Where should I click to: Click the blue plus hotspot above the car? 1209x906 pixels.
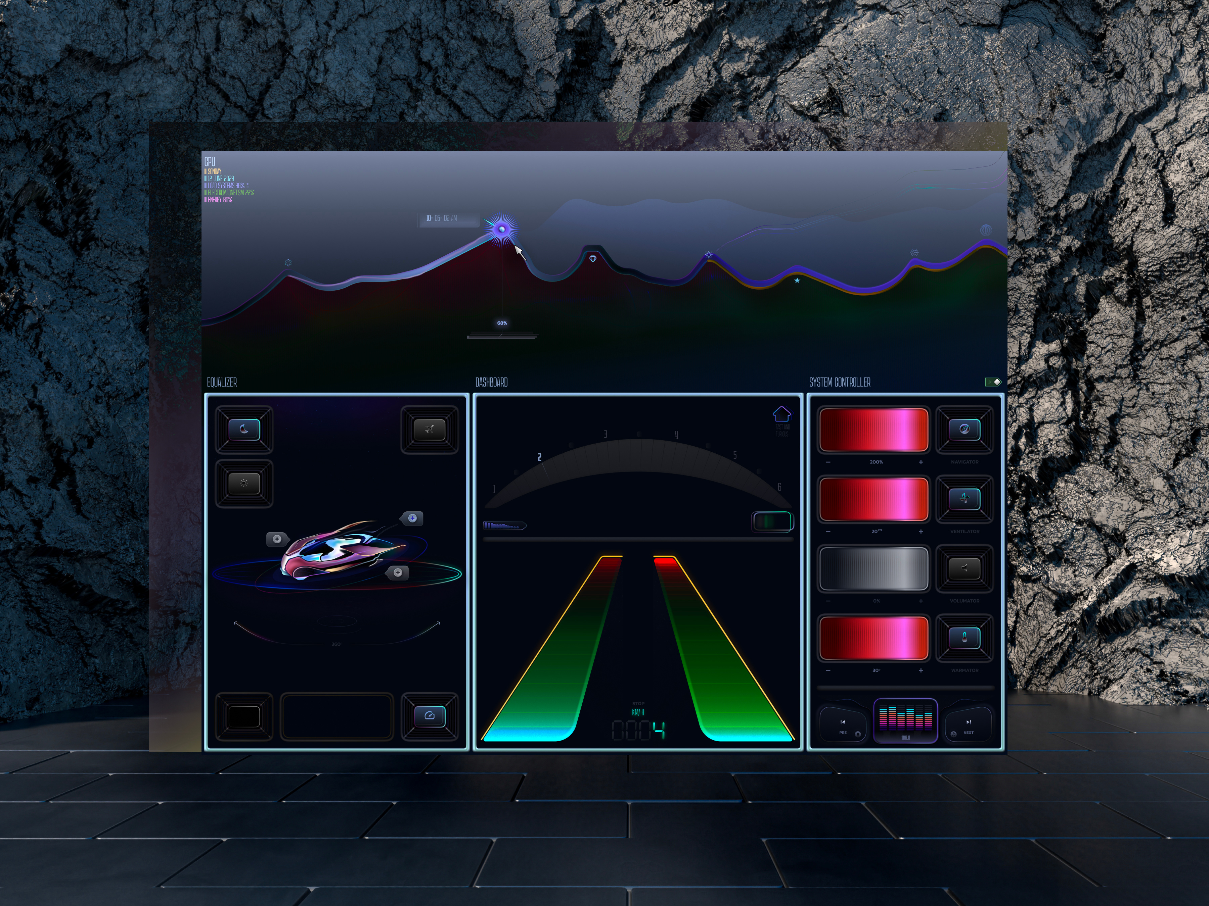click(x=413, y=518)
